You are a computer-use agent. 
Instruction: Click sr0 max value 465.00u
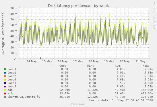pos(147,93)
